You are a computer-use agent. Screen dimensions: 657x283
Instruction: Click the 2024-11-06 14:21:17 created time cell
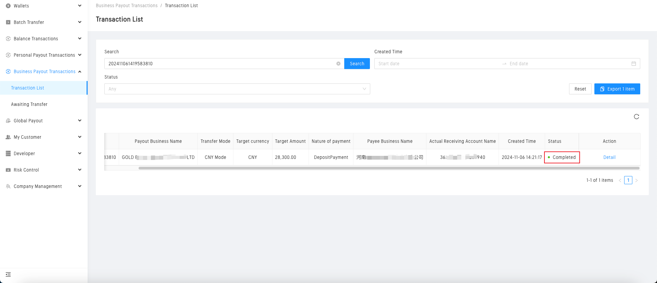point(522,157)
